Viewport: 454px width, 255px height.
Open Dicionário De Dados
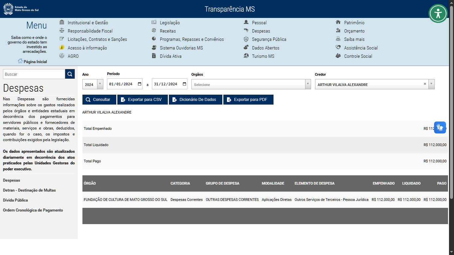click(x=195, y=100)
